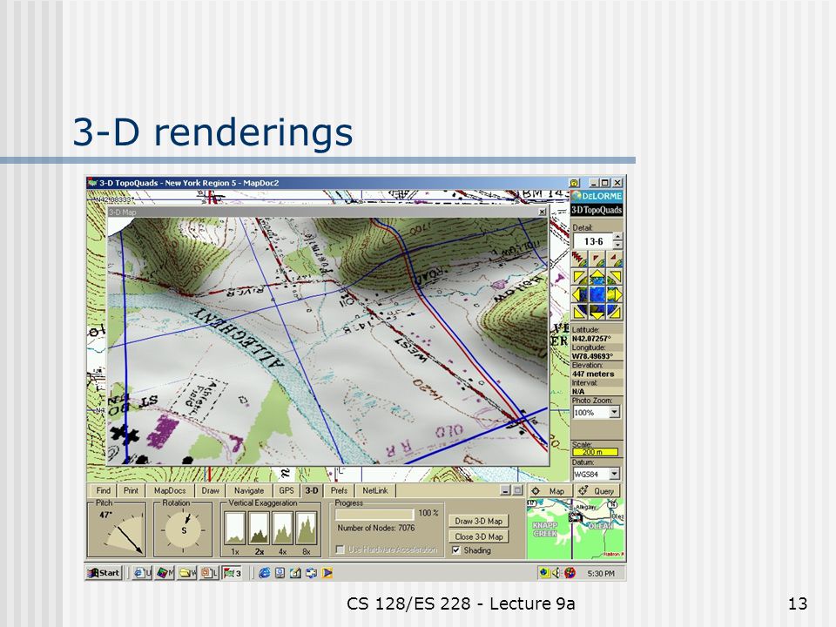Pan the map south with the down arrow
Screen dimensions: 836x627
point(597,313)
